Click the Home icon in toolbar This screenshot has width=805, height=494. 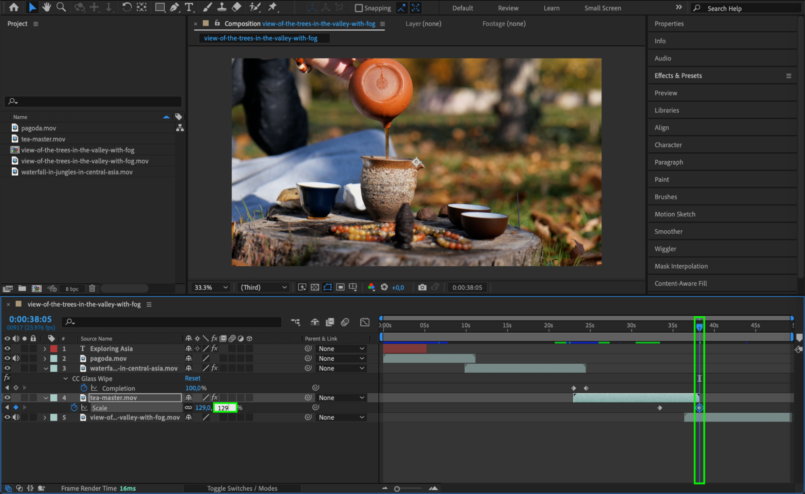click(x=14, y=7)
